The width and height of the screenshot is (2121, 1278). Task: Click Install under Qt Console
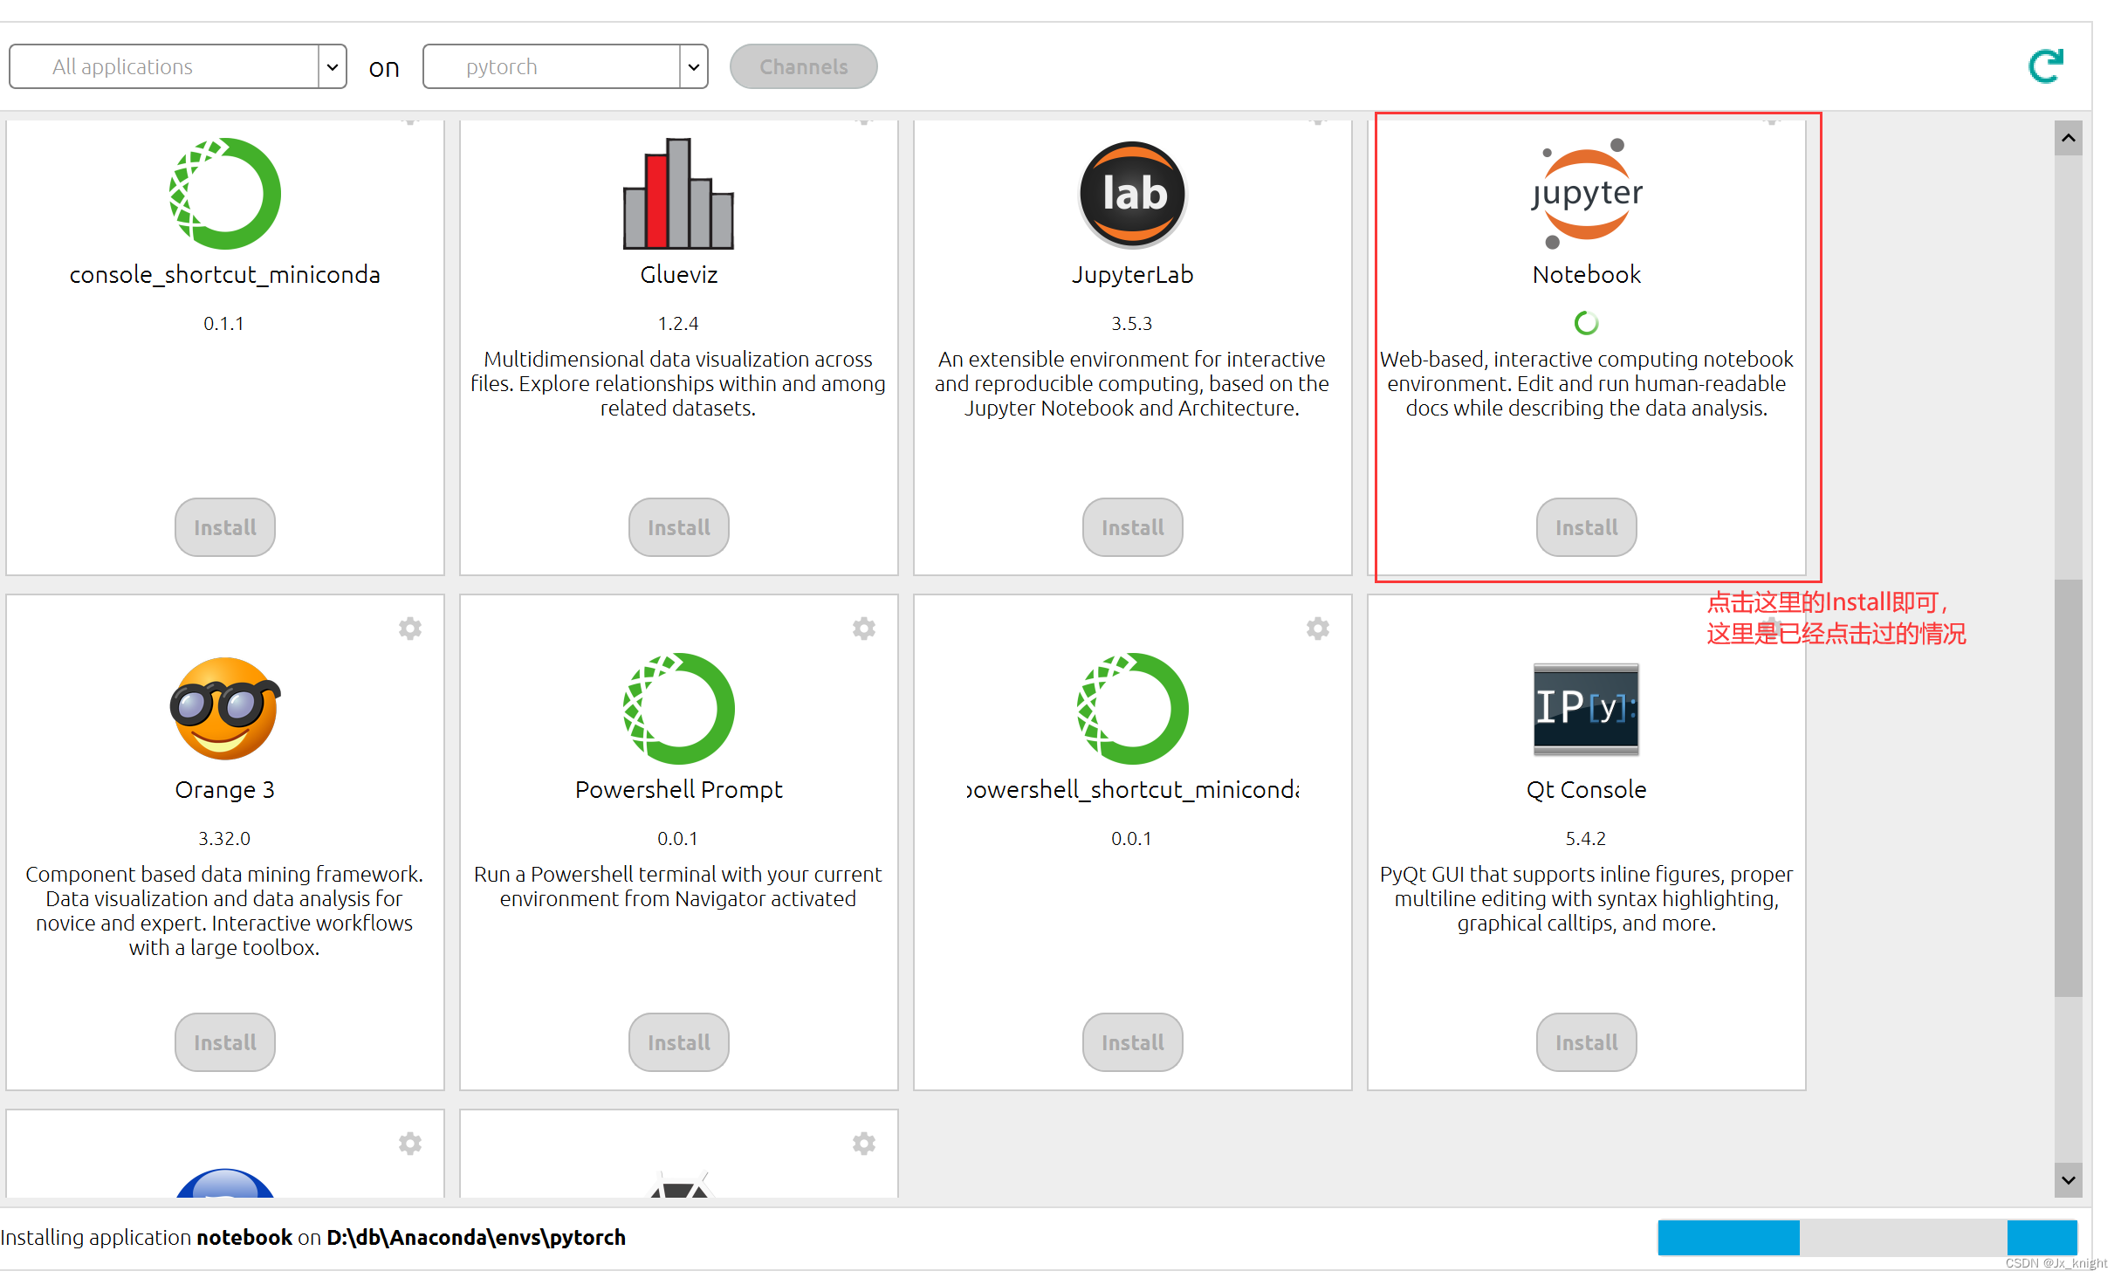[x=1586, y=1042]
